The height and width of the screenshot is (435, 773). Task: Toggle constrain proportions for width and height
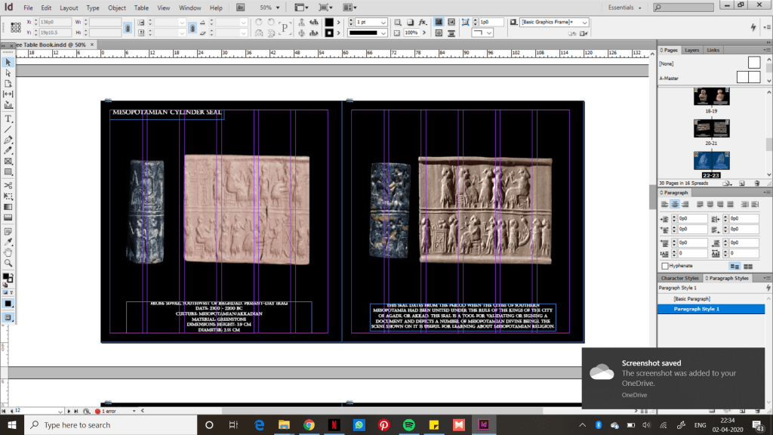click(x=128, y=28)
